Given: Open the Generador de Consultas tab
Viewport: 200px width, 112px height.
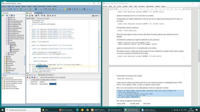Looking at the screenshot, I should (x=43, y=19).
